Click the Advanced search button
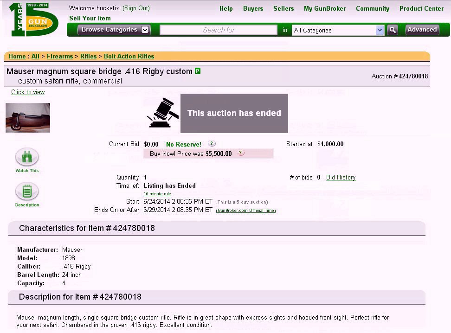Image resolution: width=451 pixels, height=333 pixels. pos(422,30)
